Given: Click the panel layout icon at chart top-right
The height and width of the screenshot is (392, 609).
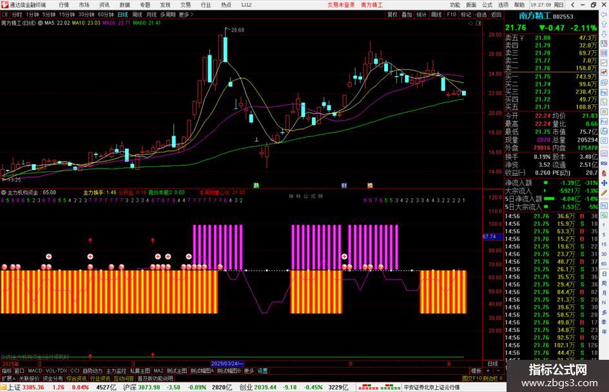Looking at the screenshot, I should click(x=478, y=23).
